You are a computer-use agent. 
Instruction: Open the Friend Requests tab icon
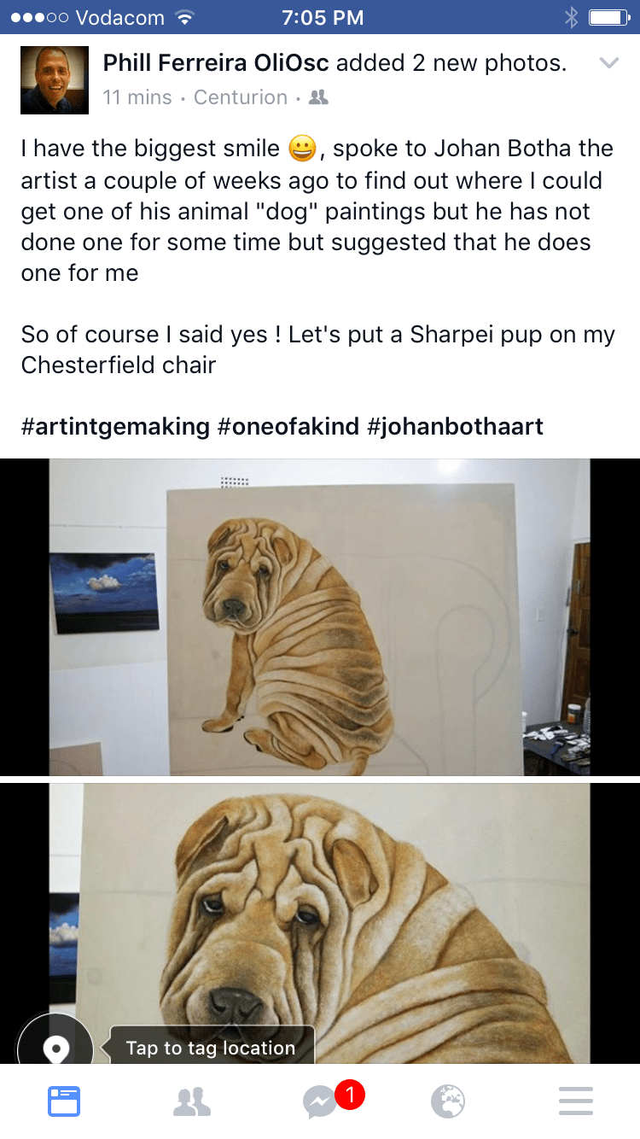(x=192, y=1101)
